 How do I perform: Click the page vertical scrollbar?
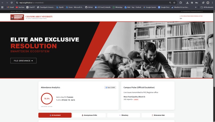coord(214,49)
